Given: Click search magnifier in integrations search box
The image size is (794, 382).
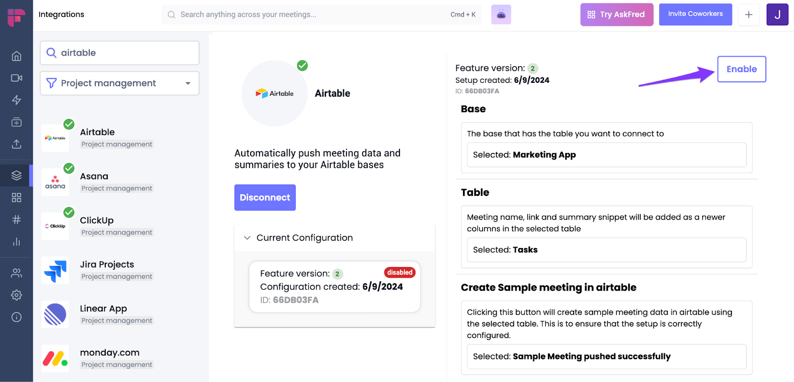Looking at the screenshot, I should (51, 53).
